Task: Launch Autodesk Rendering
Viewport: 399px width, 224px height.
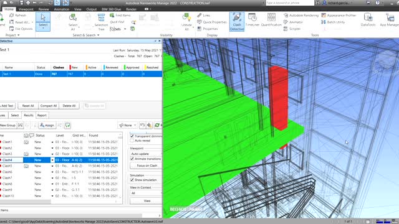Action: pyautogui.click(x=301, y=15)
